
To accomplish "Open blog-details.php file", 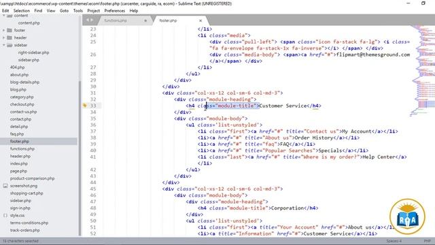I will pyautogui.click(x=24, y=82).
